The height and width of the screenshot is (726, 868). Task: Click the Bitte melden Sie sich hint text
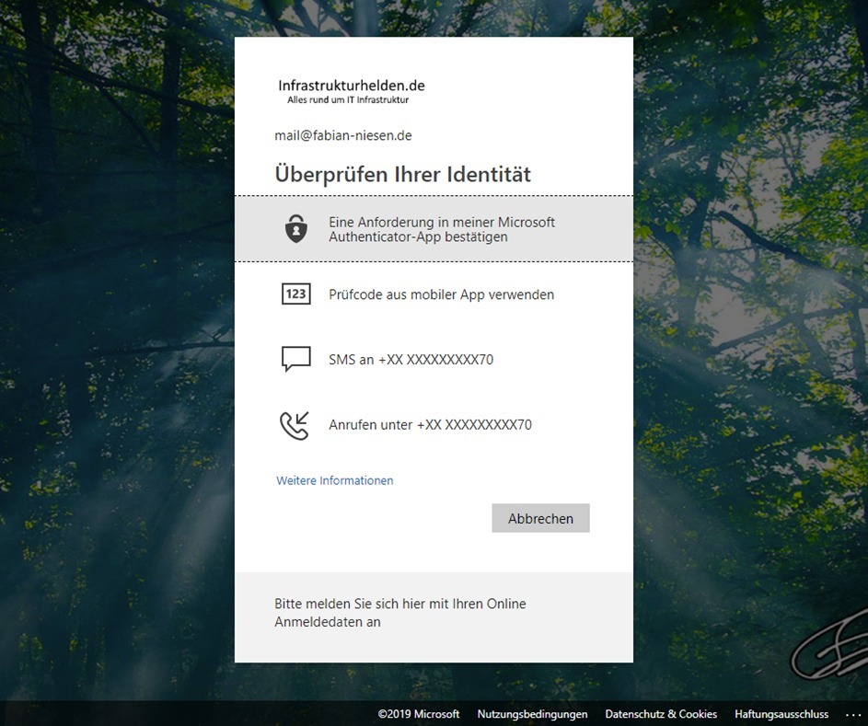[400, 613]
